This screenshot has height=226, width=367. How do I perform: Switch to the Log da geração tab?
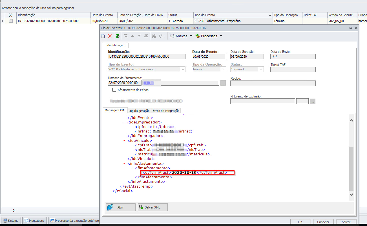[139, 111]
